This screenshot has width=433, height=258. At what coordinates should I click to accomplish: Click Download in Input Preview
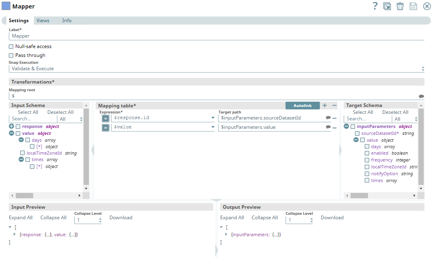pyautogui.click(x=121, y=218)
